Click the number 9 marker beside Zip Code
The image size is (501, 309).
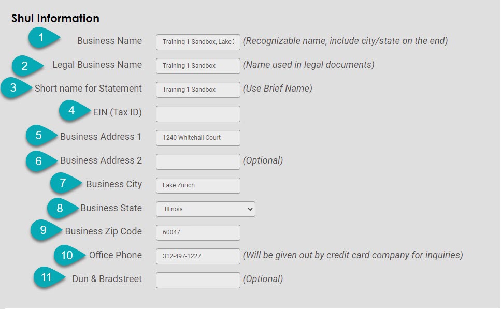[x=44, y=230]
